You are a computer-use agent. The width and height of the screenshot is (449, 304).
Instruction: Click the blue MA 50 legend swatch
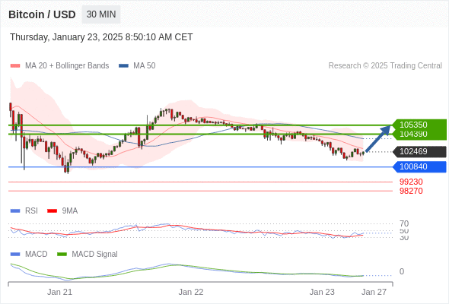[123, 66]
